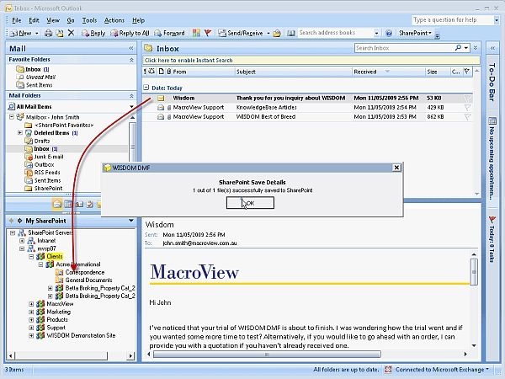Open the Drafts folder
This screenshot has height=379, width=505.
(37, 141)
